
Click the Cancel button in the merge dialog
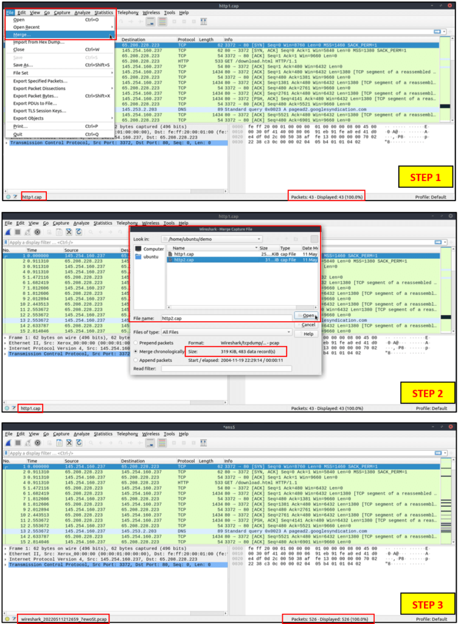(306, 325)
